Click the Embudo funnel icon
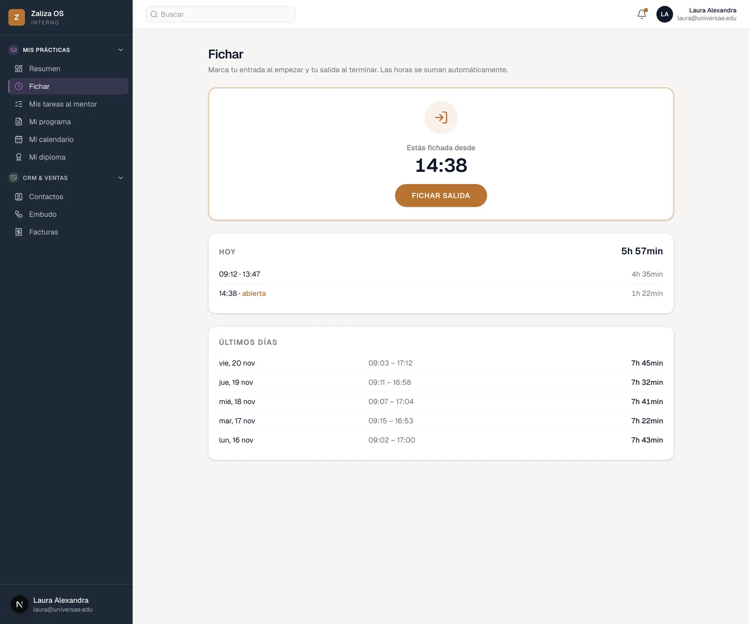 coord(19,214)
